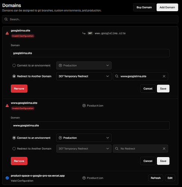Refresh the vercel.app domain status

click(155, 178)
